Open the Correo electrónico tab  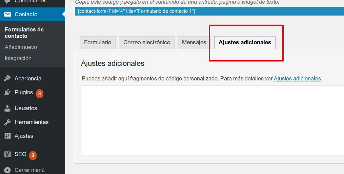tap(147, 43)
